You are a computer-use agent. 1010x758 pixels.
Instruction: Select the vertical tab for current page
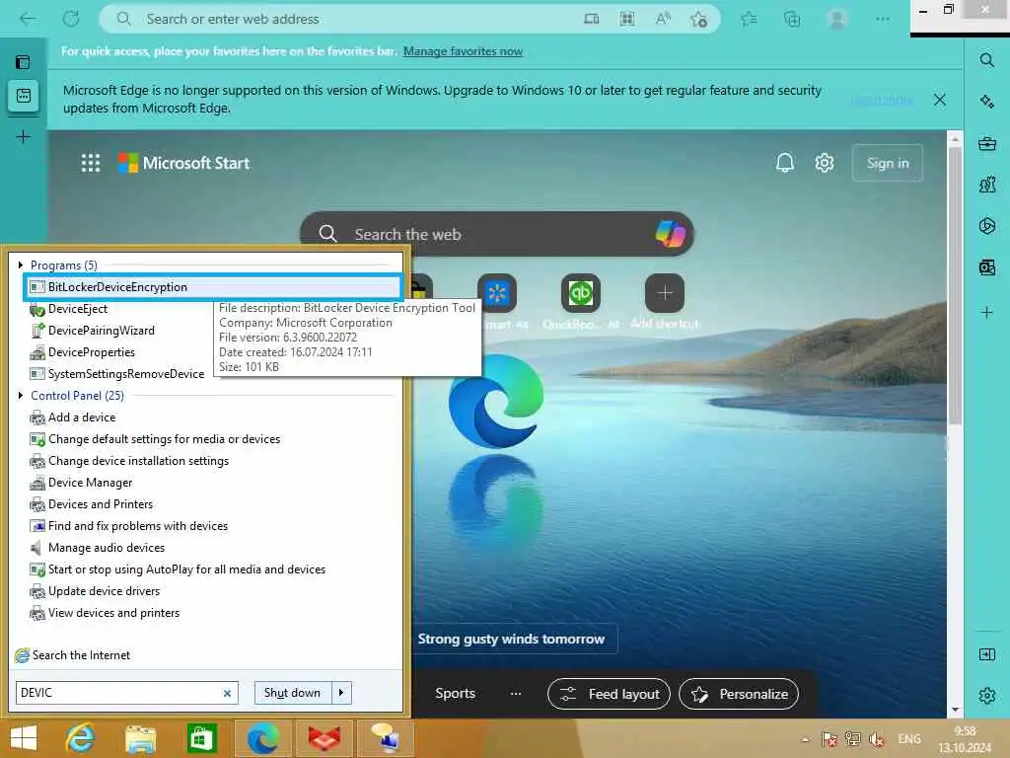24,96
